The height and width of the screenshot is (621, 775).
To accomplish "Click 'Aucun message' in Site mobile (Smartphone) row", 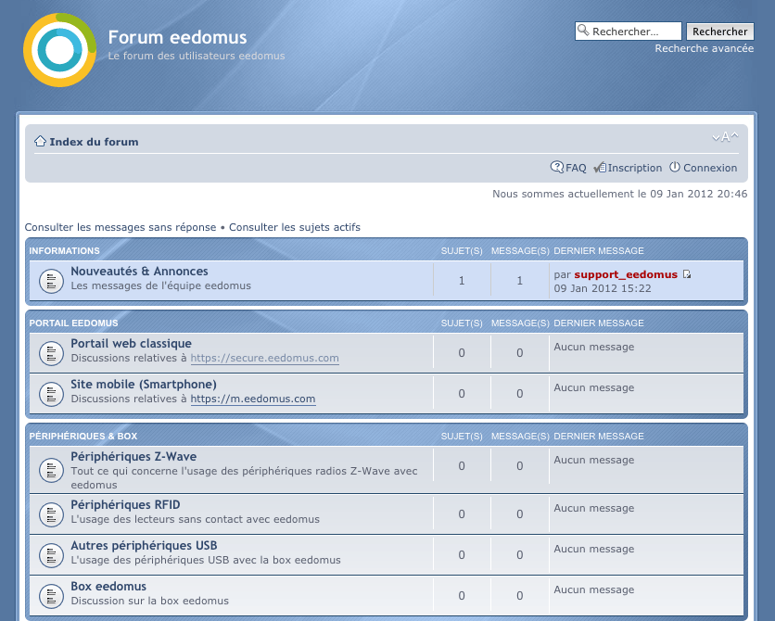I will tap(593, 387).
